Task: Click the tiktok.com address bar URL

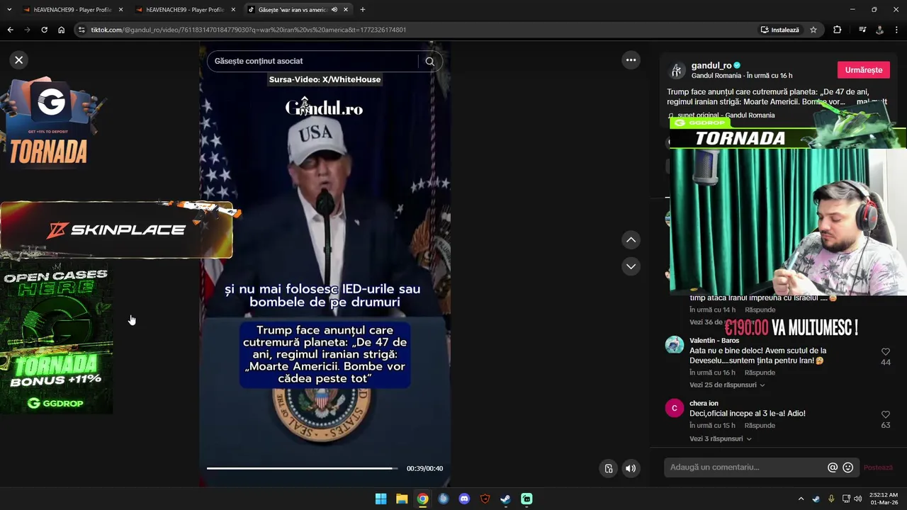Action: point(248,30)
